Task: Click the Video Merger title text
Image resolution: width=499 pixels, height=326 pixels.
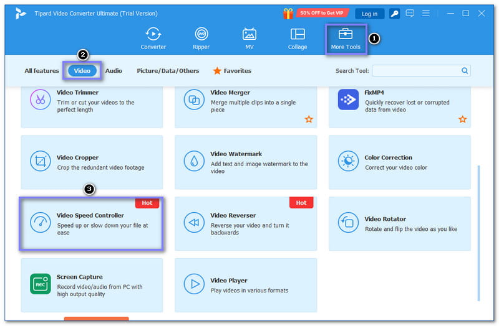Action: pyautogui.click(x=230, y=92)
